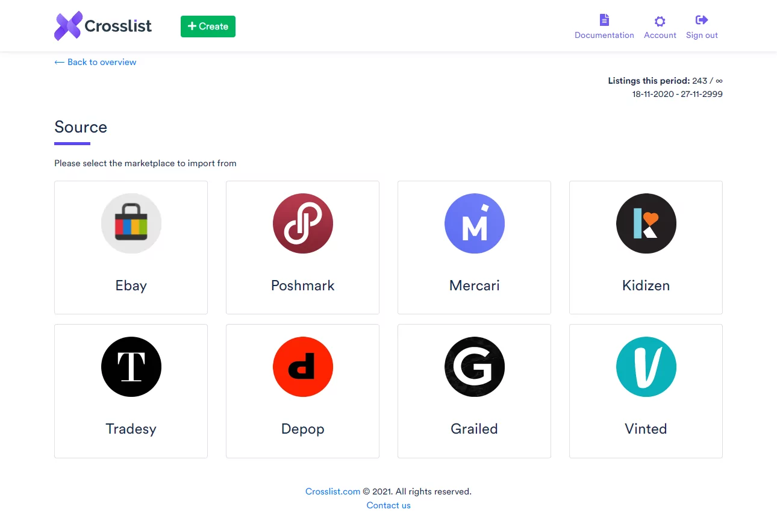Viewport: 777px width, 530px height.
Task: Select the Kidizen marketplace icon
Action: pyautogui.click(x=646, y=223)
